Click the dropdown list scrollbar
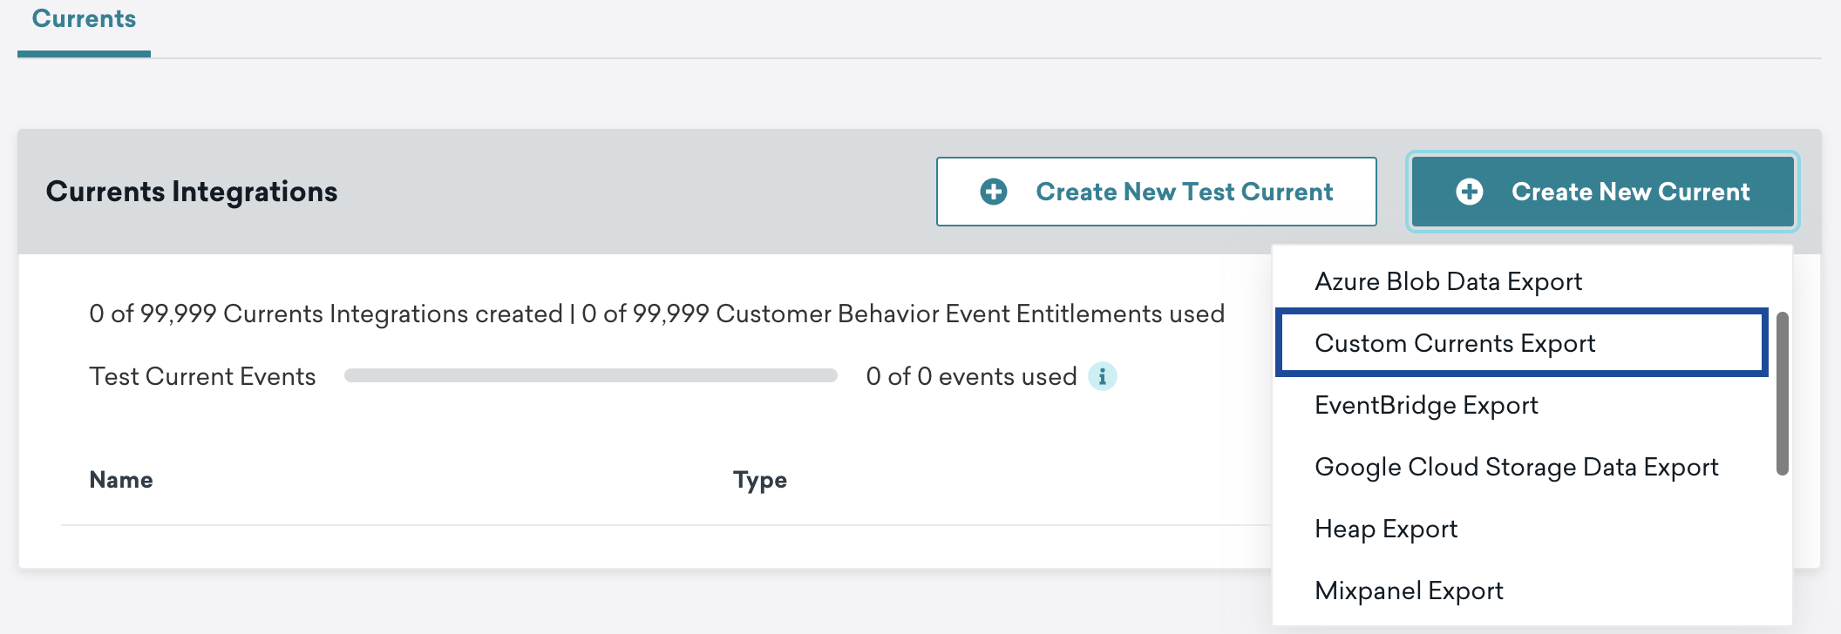 tap(1783, 394)
